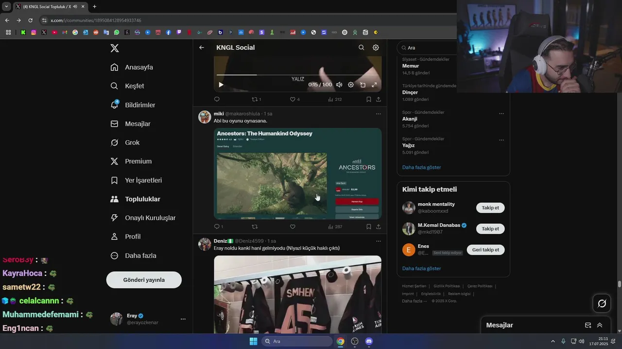Open Chrome tab search dropdown
The image size is (622, 349).
tap(6, 6)
